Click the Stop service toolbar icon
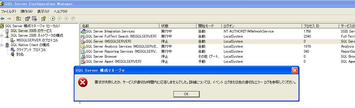355x108 pixels. click(x=66, y=18)
